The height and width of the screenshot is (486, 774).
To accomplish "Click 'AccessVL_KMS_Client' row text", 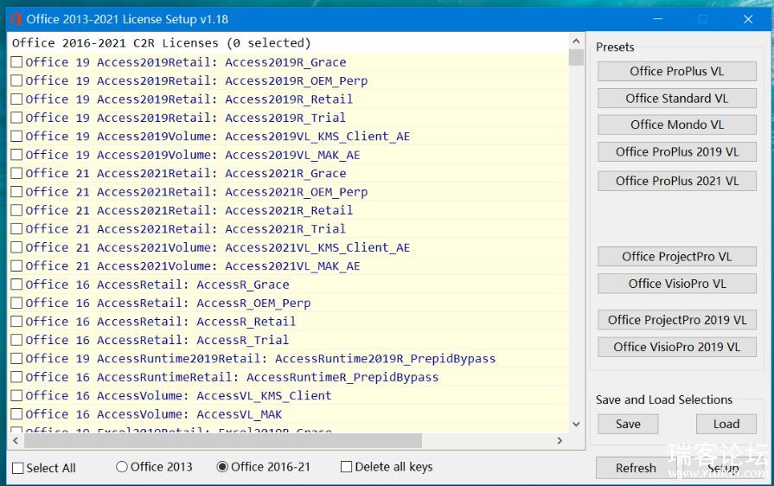I will click(x=264, y=396).
